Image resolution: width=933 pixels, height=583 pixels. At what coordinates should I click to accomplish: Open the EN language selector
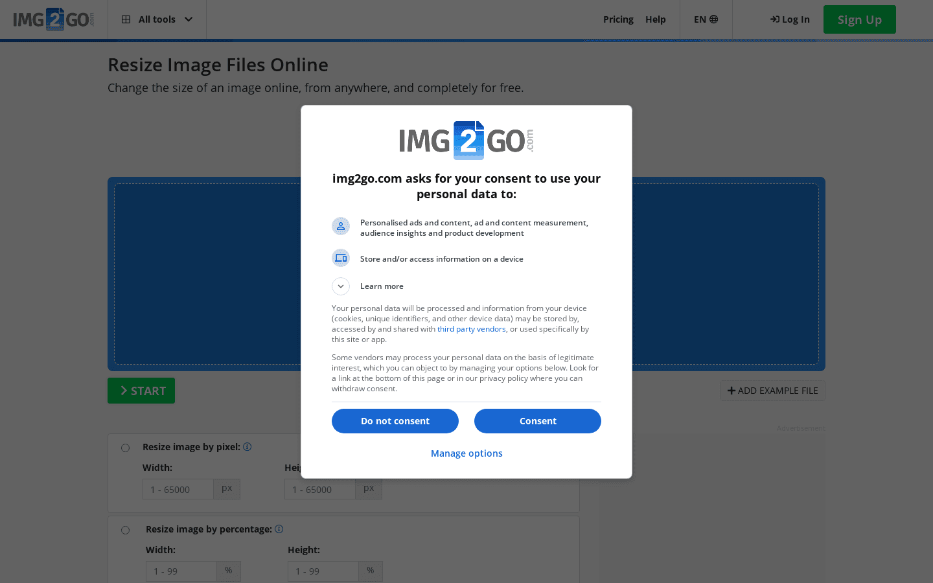point(706,19)
